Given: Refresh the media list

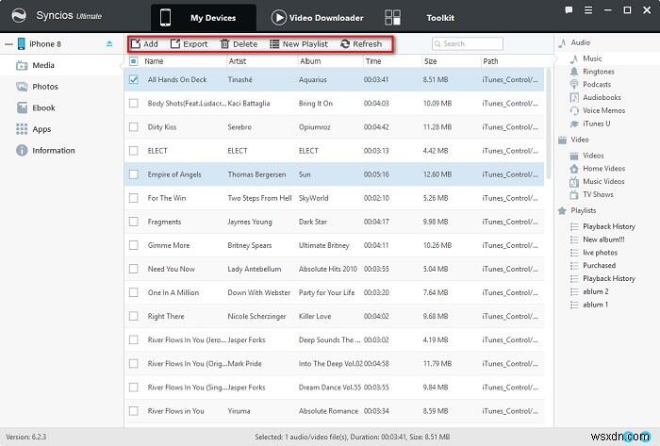Looking at the screenshot, I should pyautogui.click(x=361, y=43).
